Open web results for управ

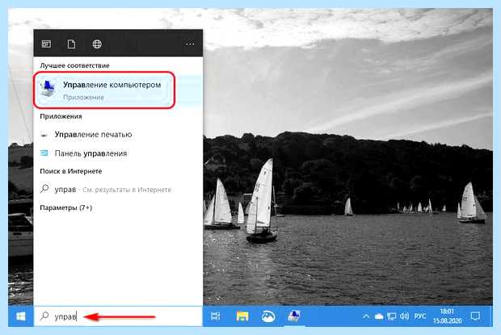pos(118,190)
